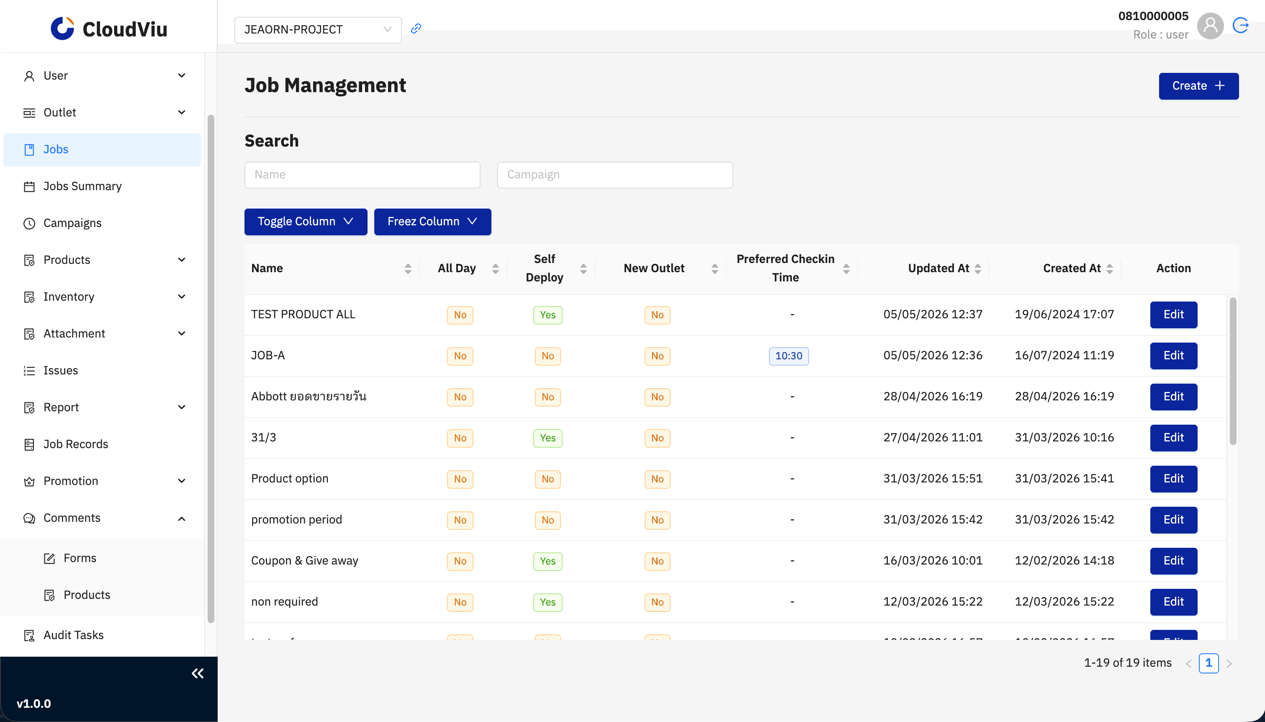Click the Forms edit icon

[x=49, y=558]
